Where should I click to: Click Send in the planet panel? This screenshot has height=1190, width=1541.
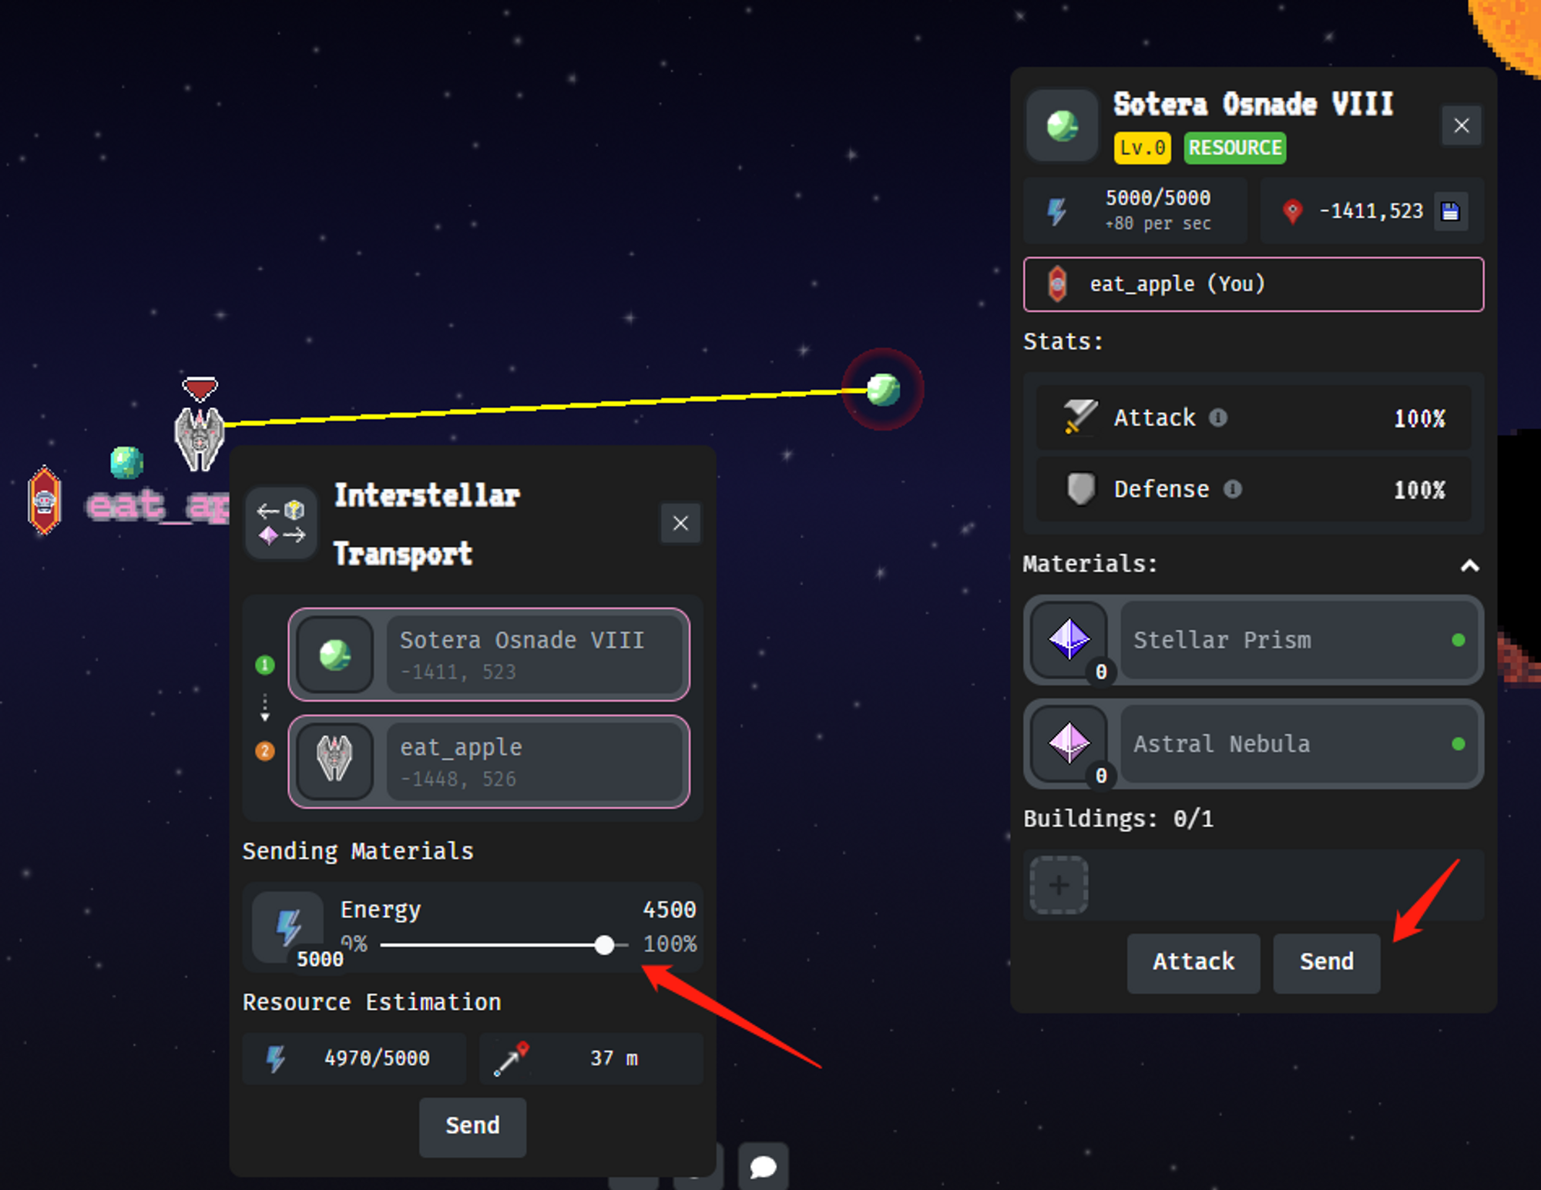(1326, 963)
